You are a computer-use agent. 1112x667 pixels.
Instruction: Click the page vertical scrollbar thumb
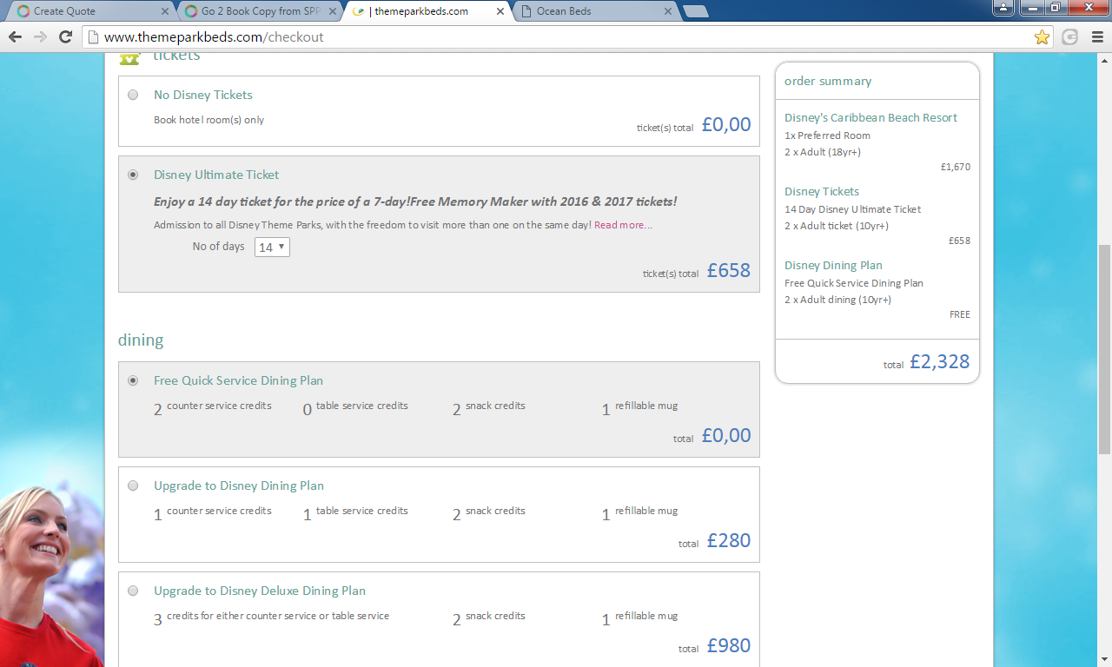1104,347
